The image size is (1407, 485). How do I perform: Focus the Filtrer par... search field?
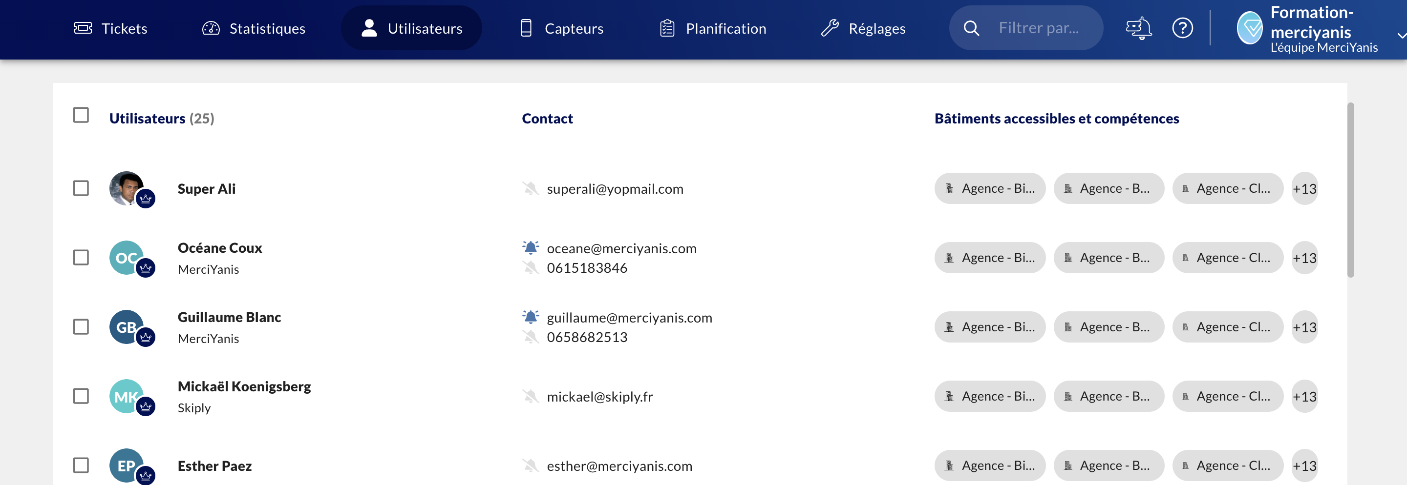click(x=1039, y=28)
